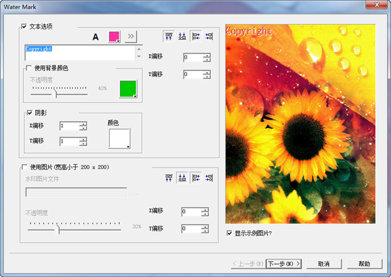This screenshot has height=277, width=391.
Task: Align image watermark to right
Action: click(209, 178)
